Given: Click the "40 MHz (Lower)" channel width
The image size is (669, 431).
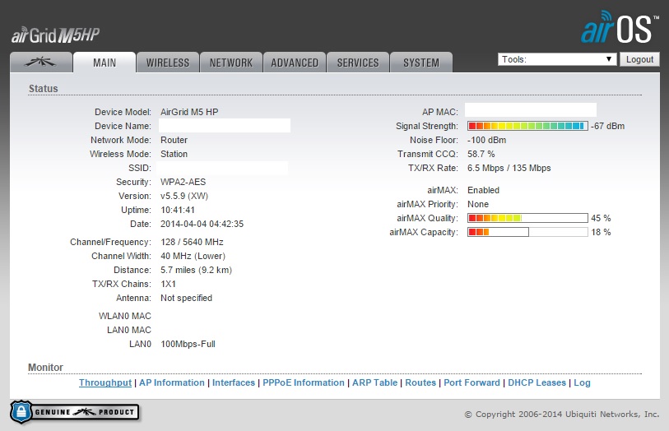Looking at the screenshot, I should (193, 256).
